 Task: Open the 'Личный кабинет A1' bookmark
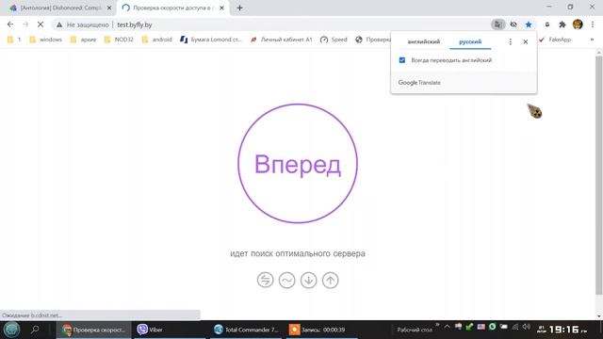281,40
